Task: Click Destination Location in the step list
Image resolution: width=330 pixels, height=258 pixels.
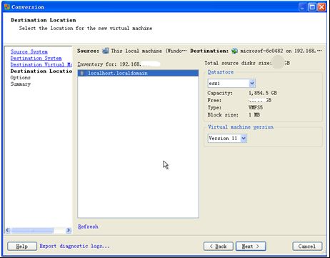Action: [41, 71]
